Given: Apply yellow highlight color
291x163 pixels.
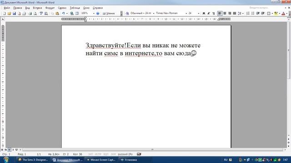Looking at the screenshot, I should (x=276, y=13).
